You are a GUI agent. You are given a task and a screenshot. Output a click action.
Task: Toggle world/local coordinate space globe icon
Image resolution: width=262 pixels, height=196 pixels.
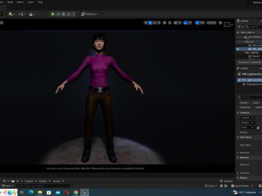click(164, 23)
